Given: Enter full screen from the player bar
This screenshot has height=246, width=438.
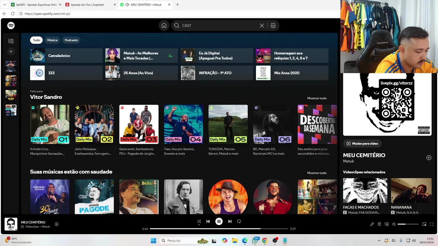Looking at the screenshot, I should [x=432, y=224].
